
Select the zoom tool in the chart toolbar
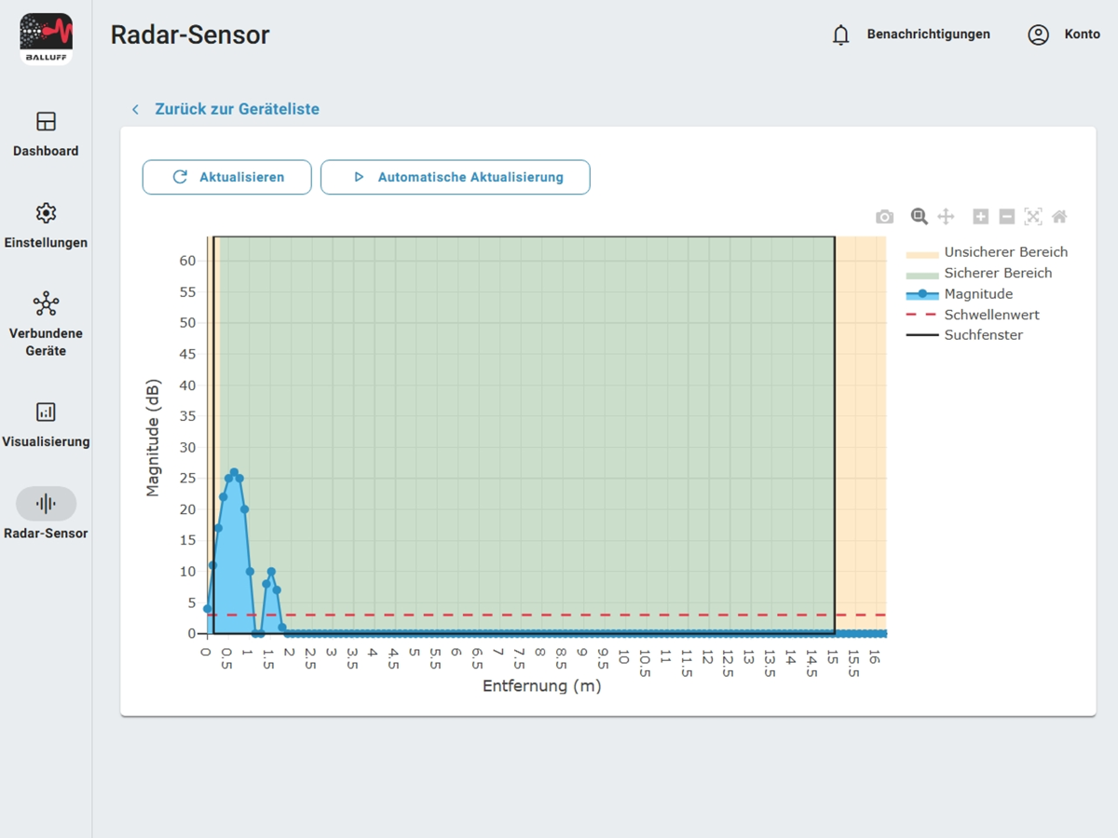click(x=918, y=216)
